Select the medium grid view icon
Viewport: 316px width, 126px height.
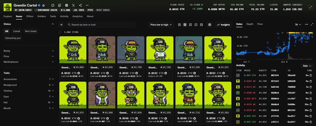pyautogui.click(x=185, y=25)
